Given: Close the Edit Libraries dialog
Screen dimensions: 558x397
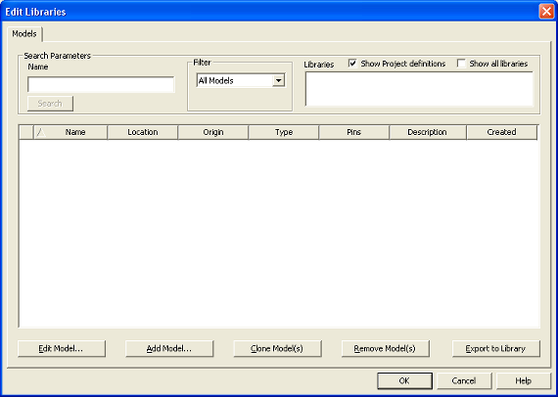Looking at the screenshot, I should [546, 12].
